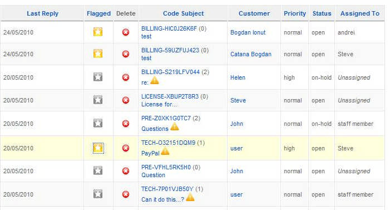Open ticket BILLING-S219LFV044
Image resolution: width=390 pixels, height=210 pixels.
(170, 72)
